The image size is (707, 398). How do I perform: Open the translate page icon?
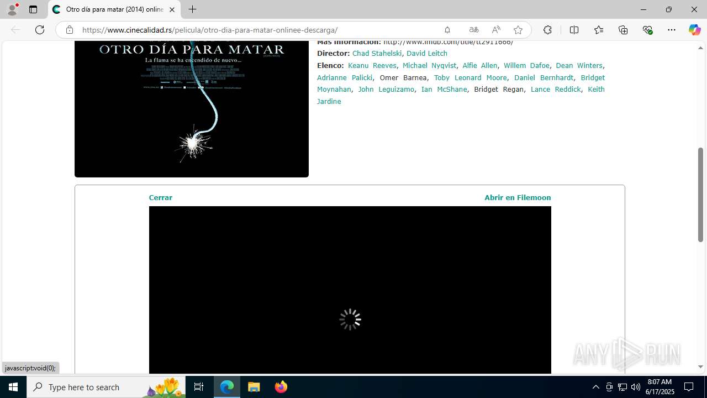[x=473, y=30]
